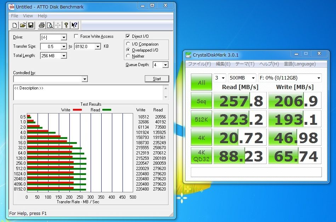Open the Drive dropdown showing [-f-]
Image resolution: width=336 pixels, height=222 pixels.
point(64,37)
